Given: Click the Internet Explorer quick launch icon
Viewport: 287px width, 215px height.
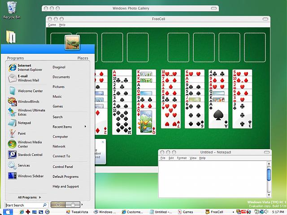Looking at the screenshot, I should (x=22, y=212).
